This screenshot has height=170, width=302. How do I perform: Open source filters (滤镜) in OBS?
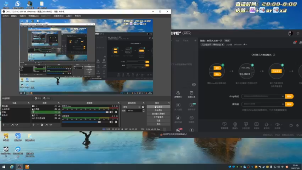pos(46,98)
